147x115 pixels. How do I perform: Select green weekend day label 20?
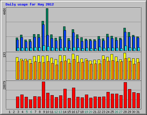click(x=90, y=112)
